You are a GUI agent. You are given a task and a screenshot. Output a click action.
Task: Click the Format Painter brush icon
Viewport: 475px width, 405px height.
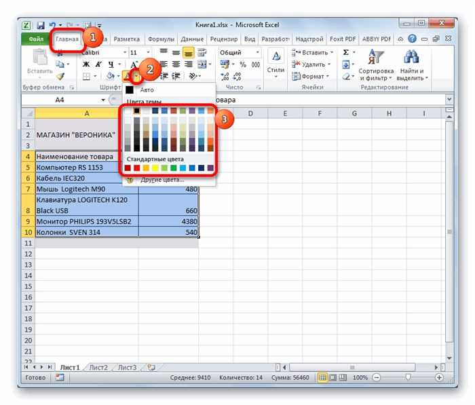click(x=60, y=77)
